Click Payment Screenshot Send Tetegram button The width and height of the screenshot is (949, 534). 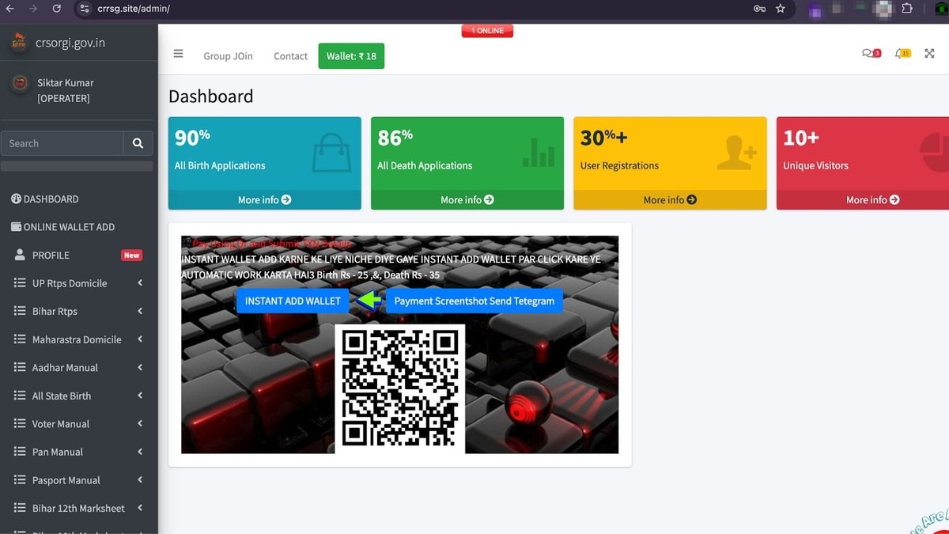475,301
